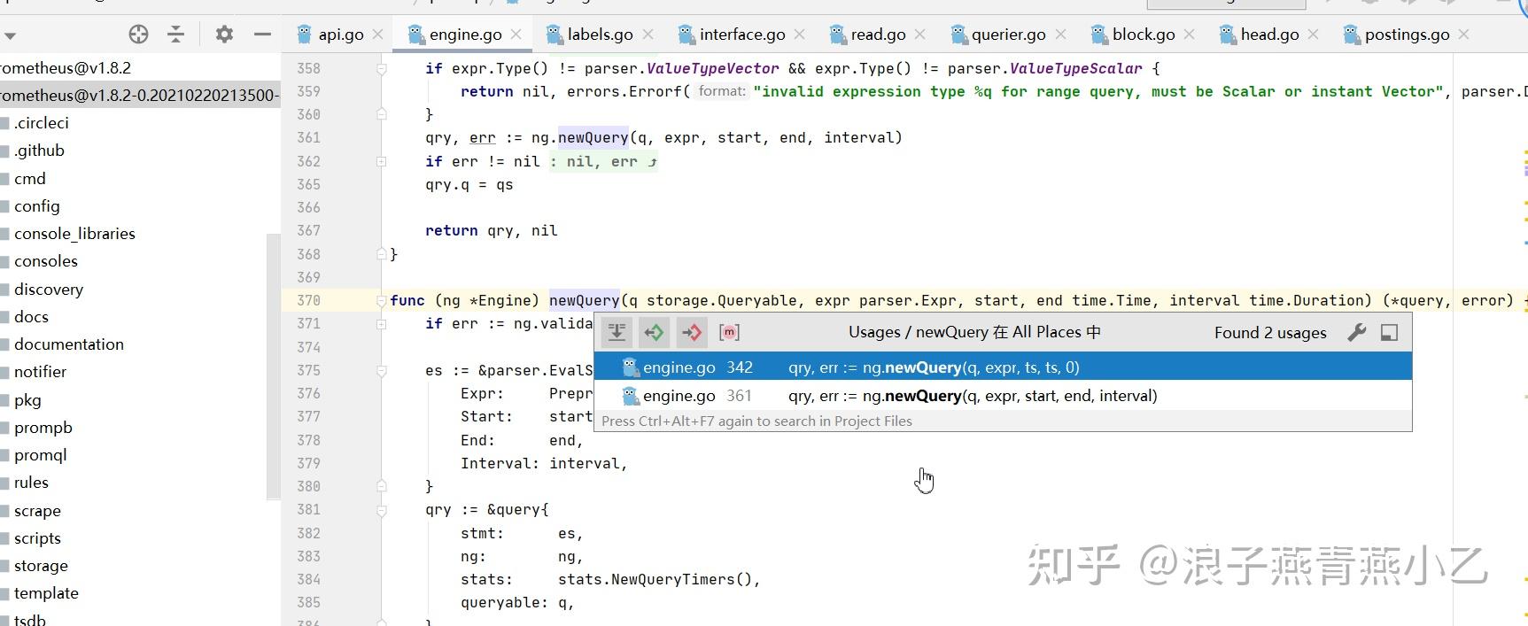Select the scripts folder

coord(37,538)
